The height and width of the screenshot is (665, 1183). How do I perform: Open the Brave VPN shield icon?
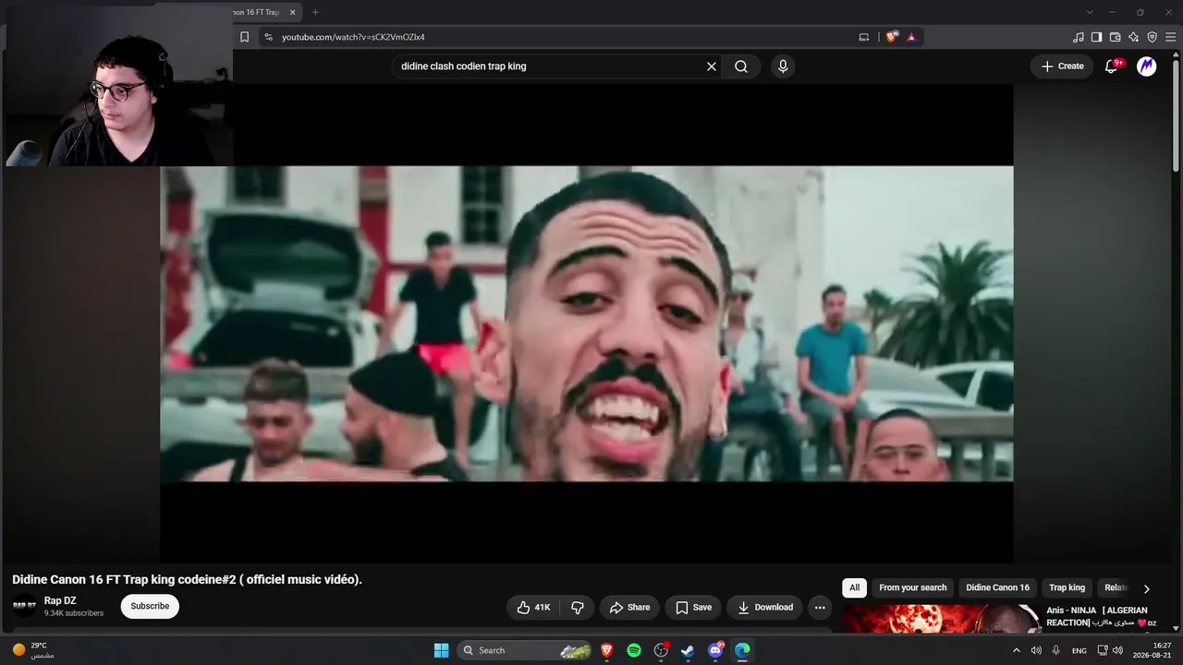point(1152,37)
